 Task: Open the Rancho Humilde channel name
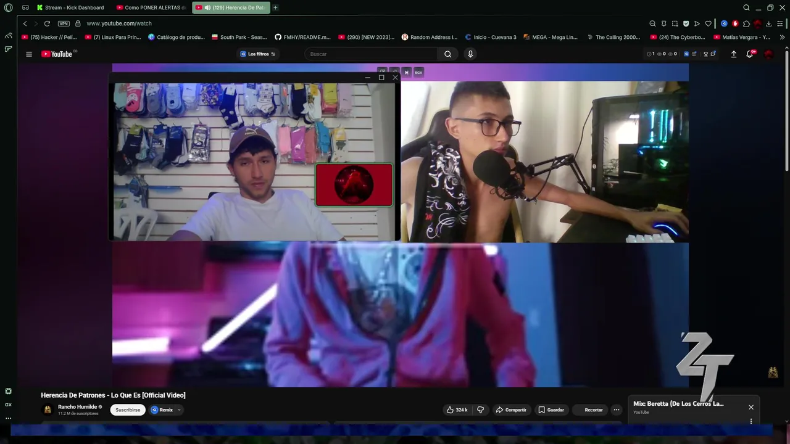click(78, 406)
